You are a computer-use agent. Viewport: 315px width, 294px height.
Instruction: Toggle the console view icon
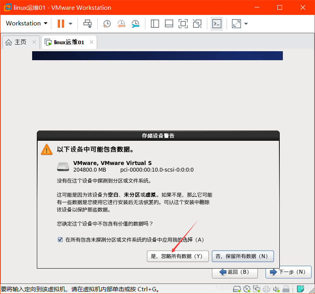[217, 24]
